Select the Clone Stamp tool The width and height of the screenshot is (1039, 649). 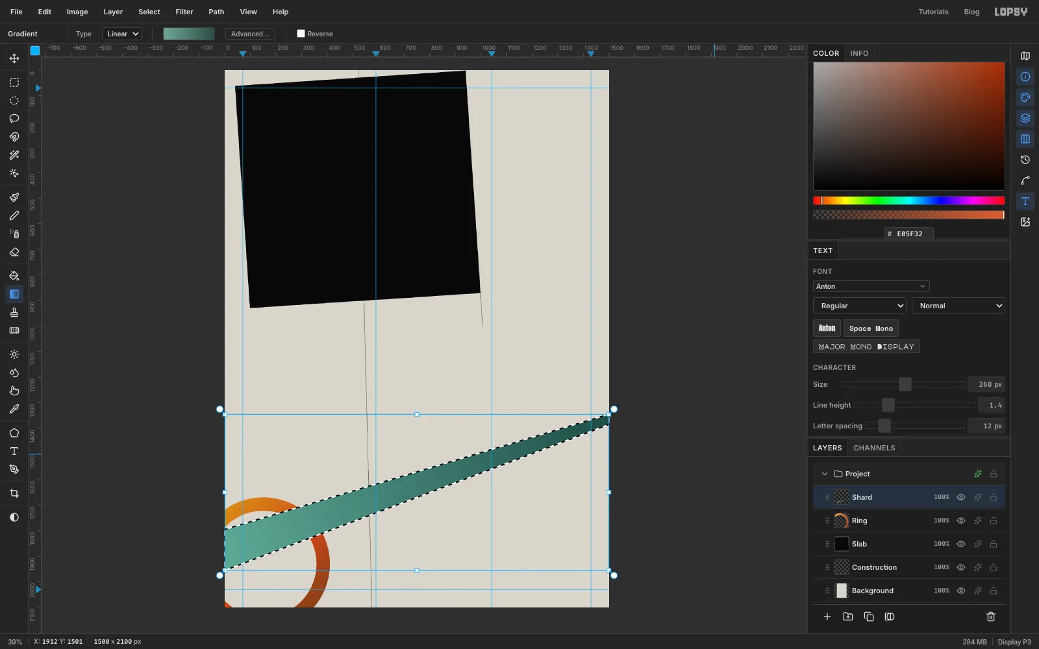point(14,312)
